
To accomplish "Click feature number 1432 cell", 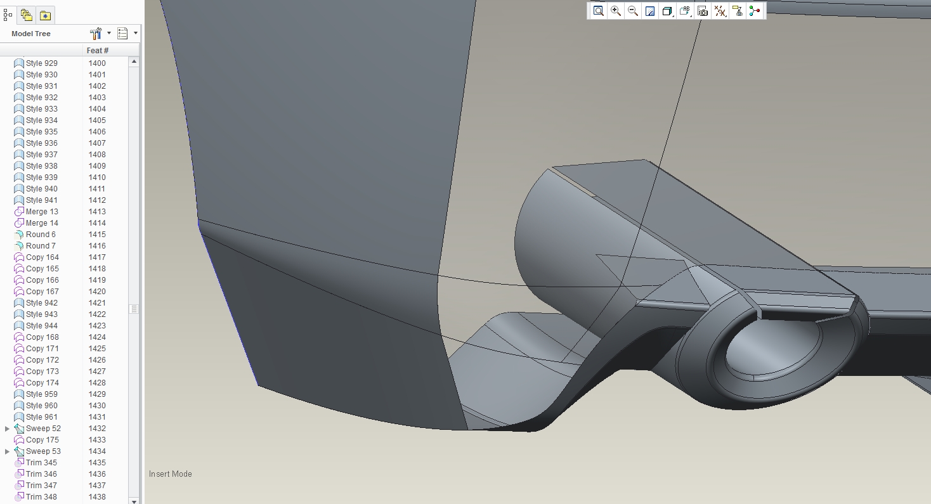I will (x=97, y=429).
